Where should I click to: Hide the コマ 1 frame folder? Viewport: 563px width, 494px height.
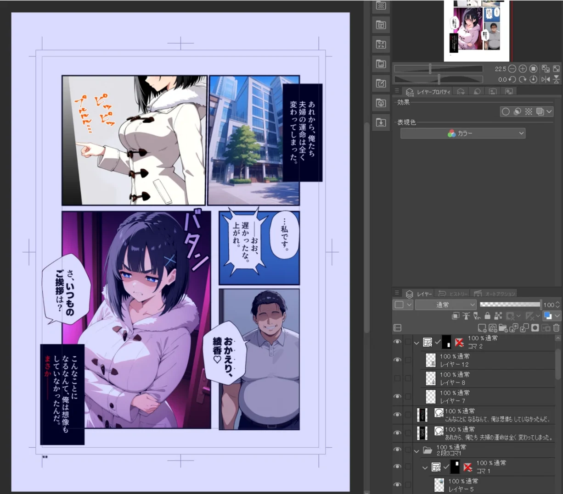397,467
